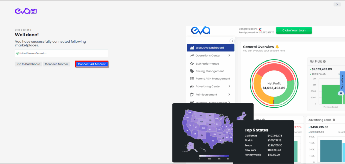Click the Advertising Center megaphone icon

coord(192,87)
